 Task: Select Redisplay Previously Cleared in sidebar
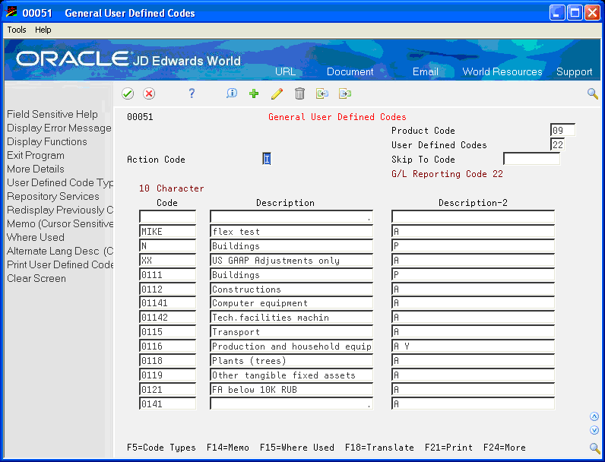click(x=60, y=210)
